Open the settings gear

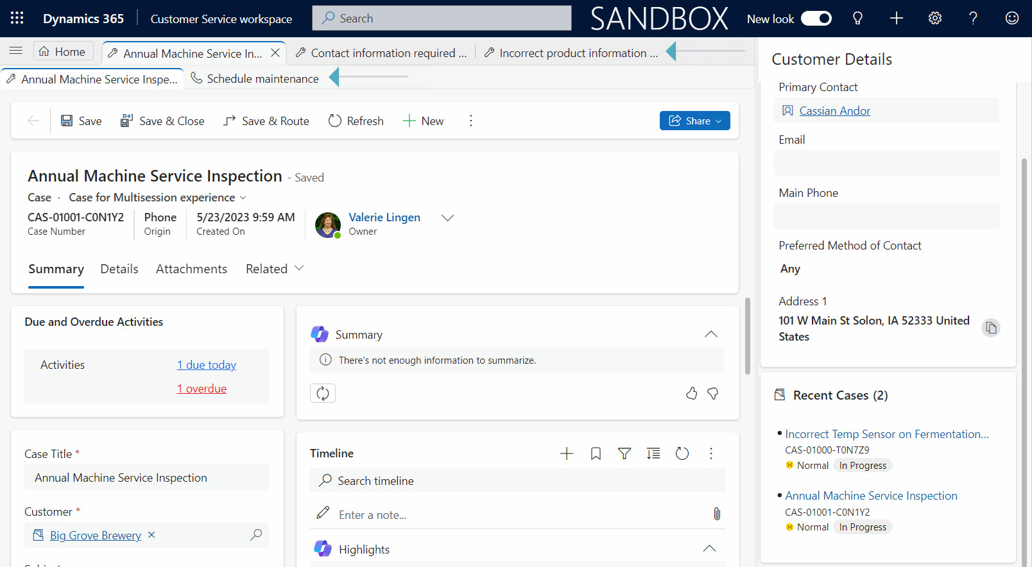935,18
